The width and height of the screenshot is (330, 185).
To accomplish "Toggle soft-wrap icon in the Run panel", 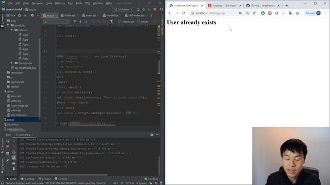I will (14, 152).
